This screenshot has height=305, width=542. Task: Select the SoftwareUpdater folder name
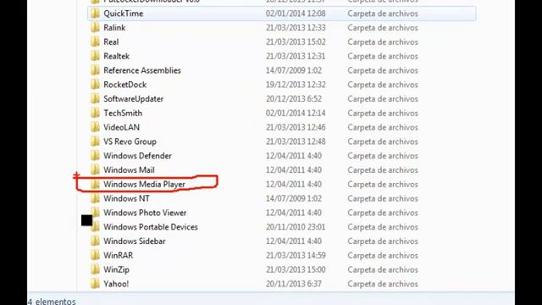tap(134, 99)
